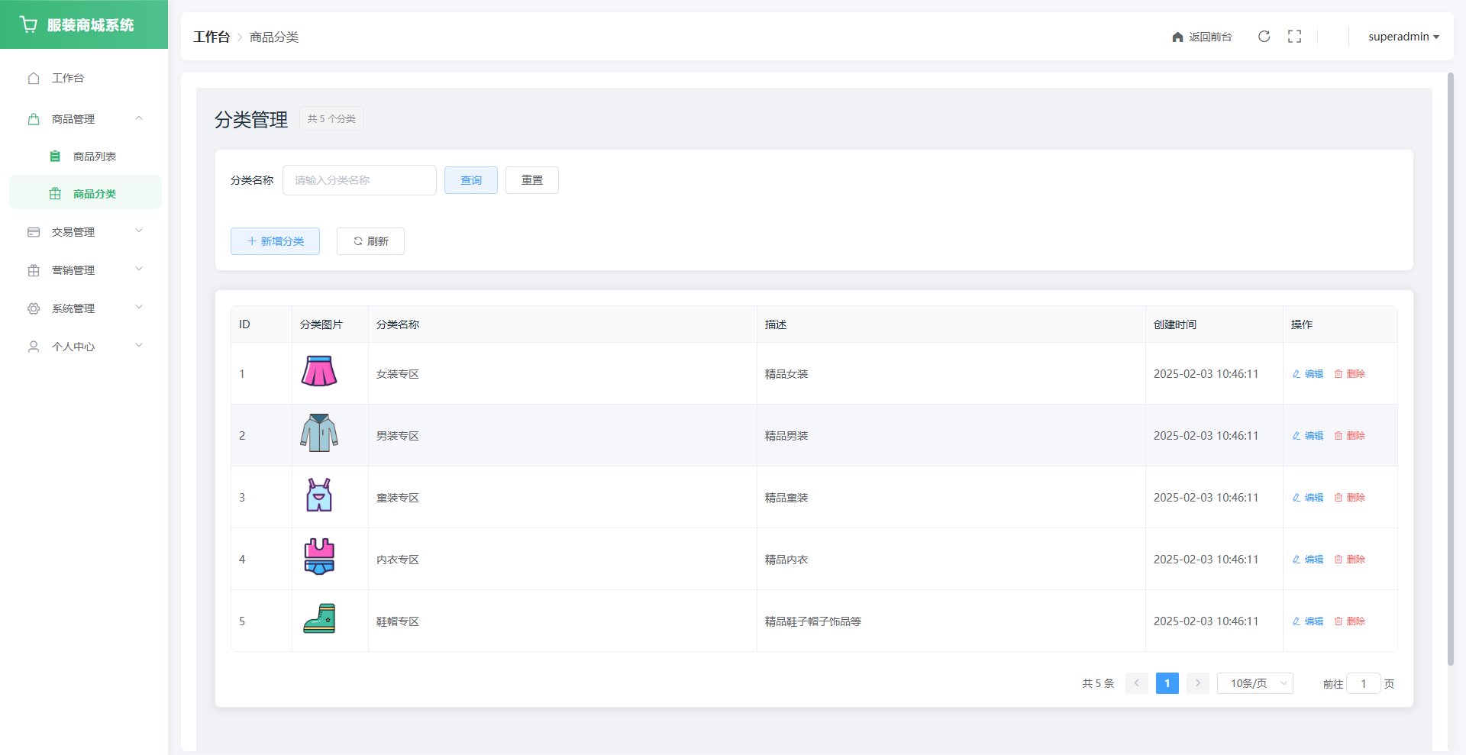Click the refresh page icon in header
1466x755 pixels.
click(1264, 37)
